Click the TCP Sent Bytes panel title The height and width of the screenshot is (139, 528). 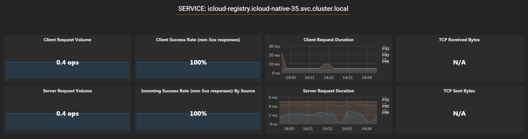click(459, 91)
